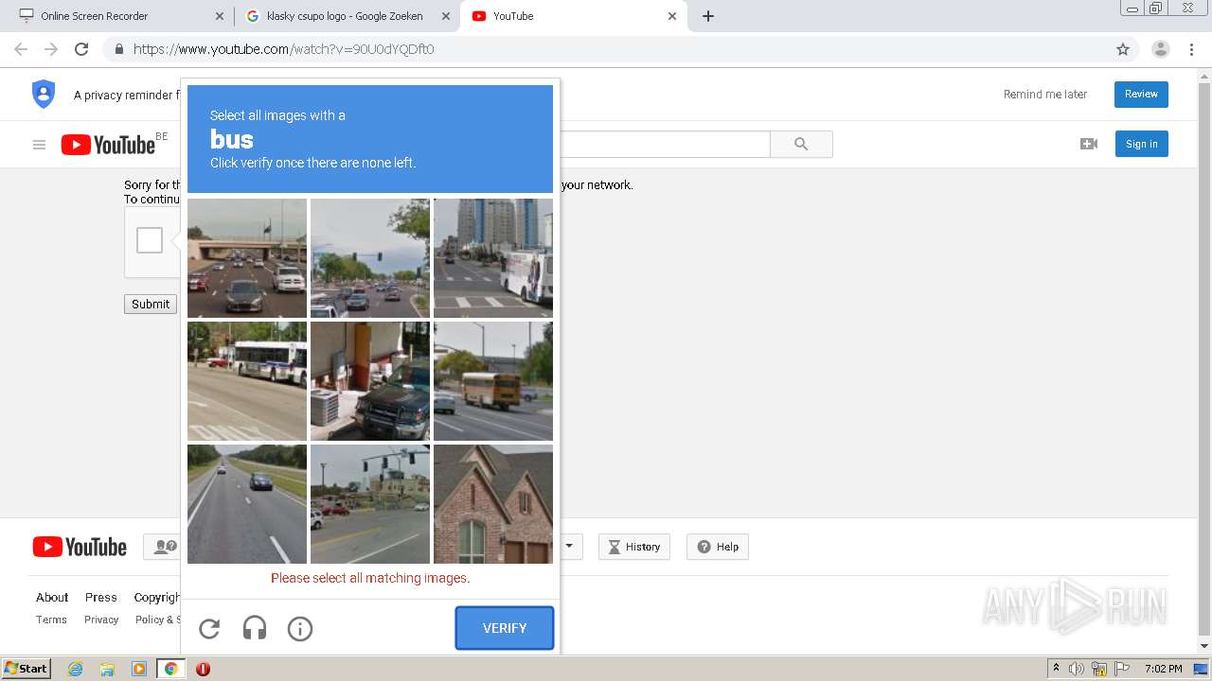Switch to the audio challenge headphones icon
Viewport: 1212px width, 681px height.
pos(255,628)
